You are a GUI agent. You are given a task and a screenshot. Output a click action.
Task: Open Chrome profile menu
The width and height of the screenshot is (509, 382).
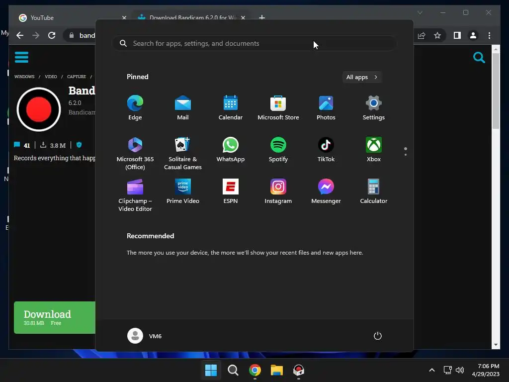(x=473, y=35)
